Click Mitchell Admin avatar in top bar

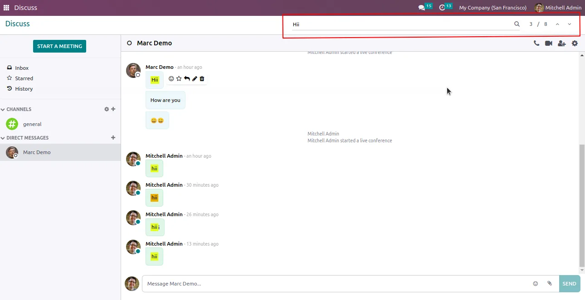click(x=539, y=8)
